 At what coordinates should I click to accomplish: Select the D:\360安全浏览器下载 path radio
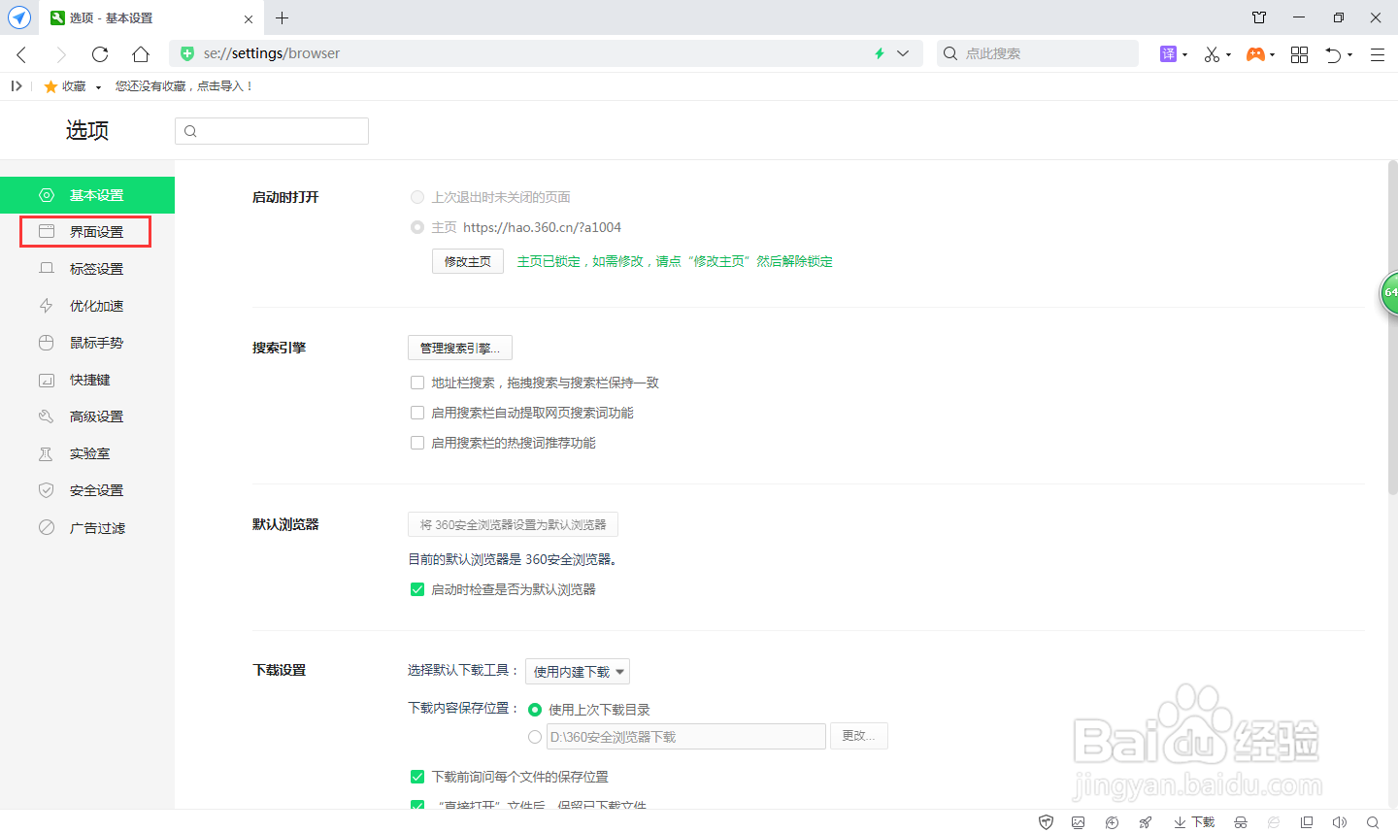tap(535, 737)
